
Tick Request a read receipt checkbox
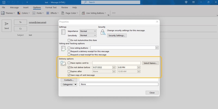[x=69, y=55]
